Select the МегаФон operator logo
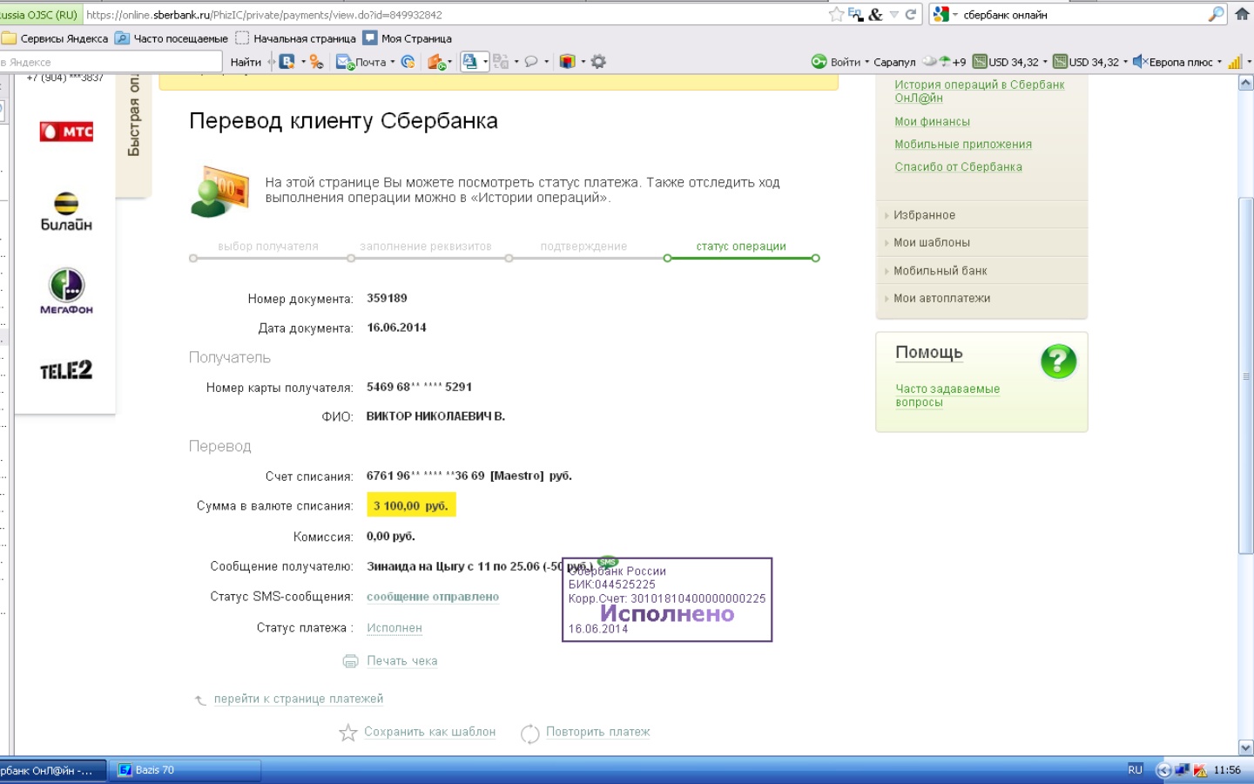The image size is (1254, 784). tap(66, 292)
